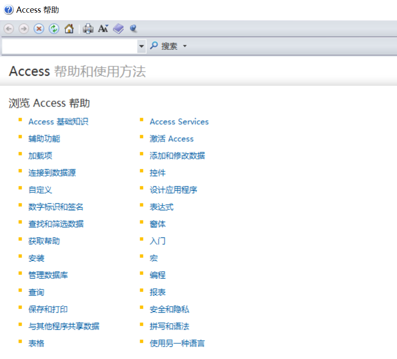This screenshot has width=397, height=359.
Task: Toggle the keep on top pin icon
Action: pyautogui.click(x=133, y=28)
